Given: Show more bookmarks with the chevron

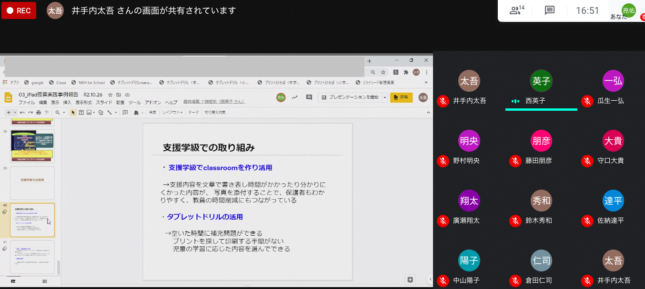Looking at the screenshot, I should tap(426, 82).
